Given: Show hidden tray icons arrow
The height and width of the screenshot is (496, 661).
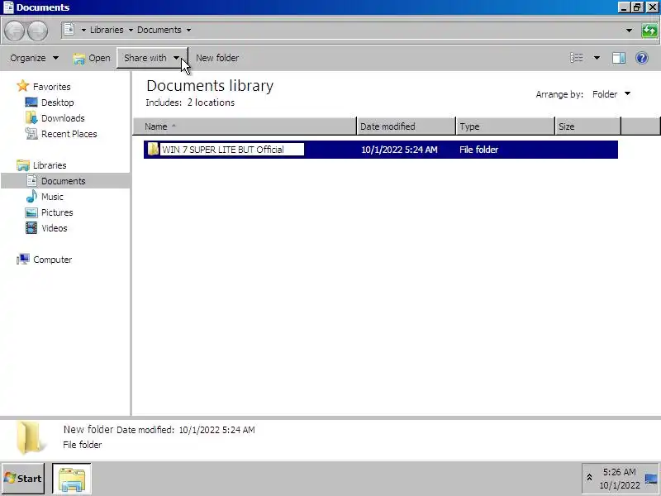Looking at the screenshot, I should 589,478.
